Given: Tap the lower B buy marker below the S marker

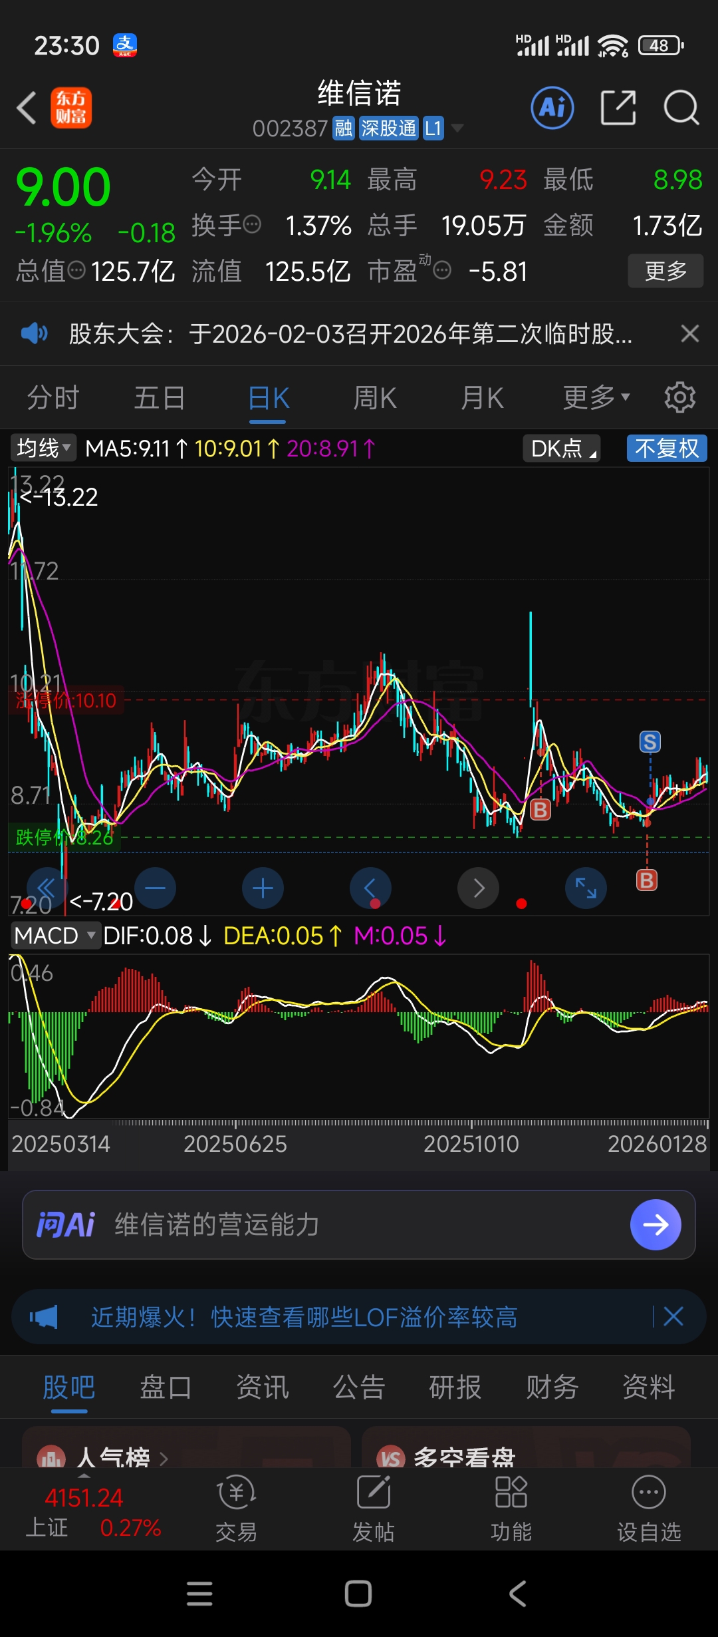Looking at the screenshot, I should pos(647,880).
